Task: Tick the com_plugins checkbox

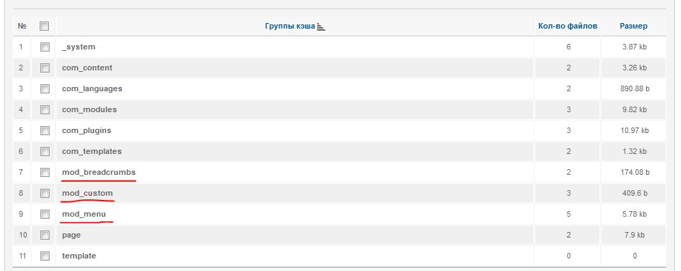Action: tap(45, 130)
